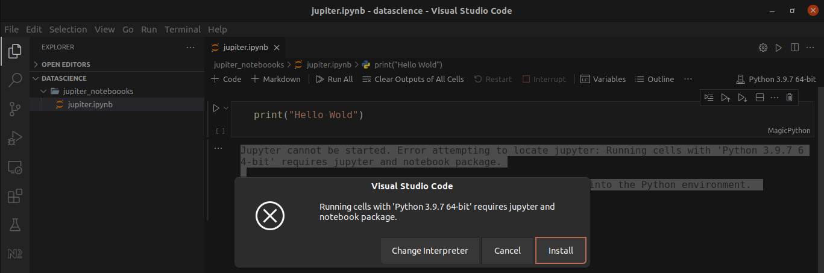Image resolution: width=824 pixels, height=273 pixels.
Task: Select jupiter.ipynb in Explorer tree
Action: click(117, 104)
